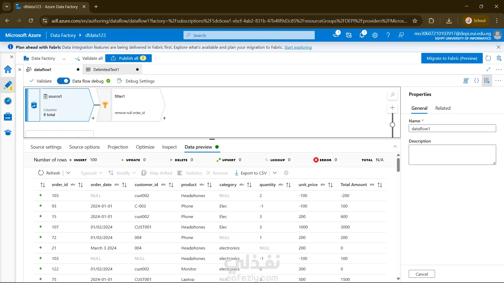Click the Azure Search box

(249, 35)
